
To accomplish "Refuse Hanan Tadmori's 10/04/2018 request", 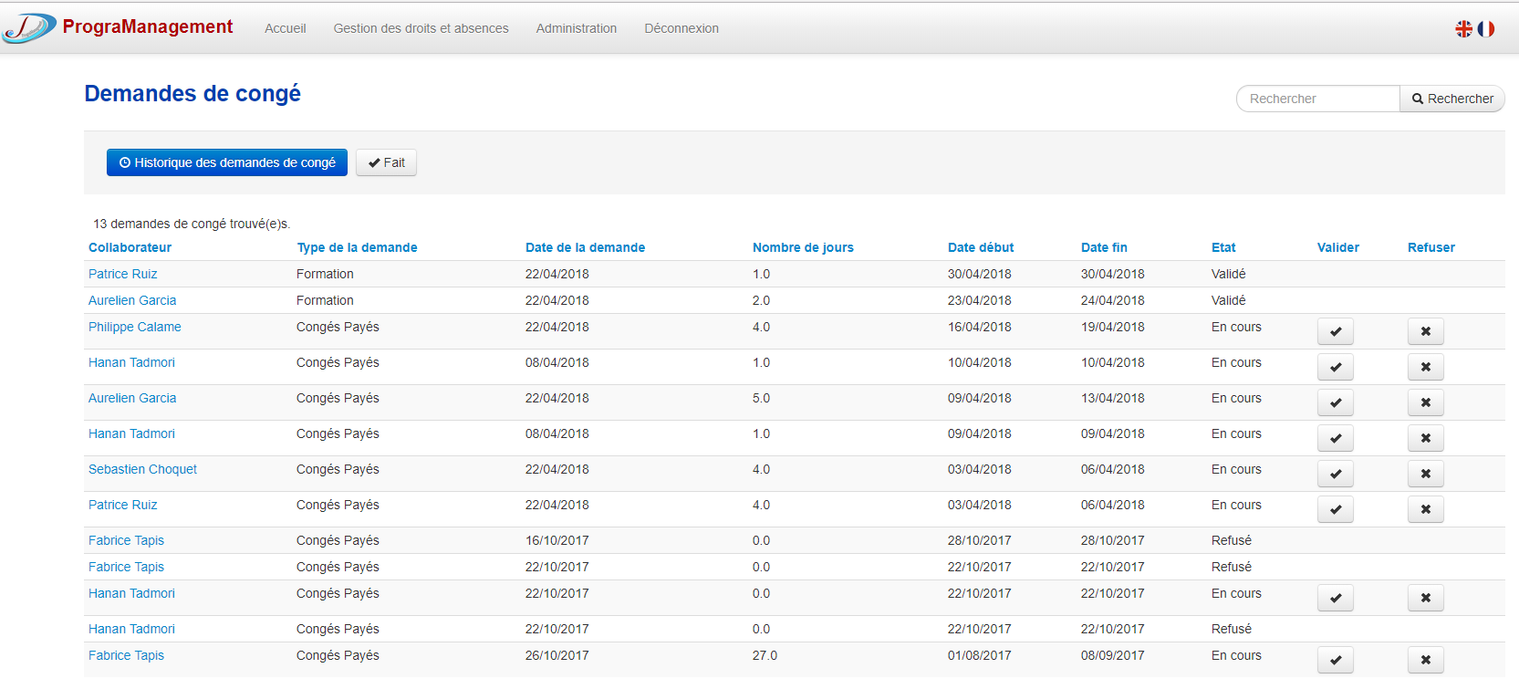I will [1426, 367].
